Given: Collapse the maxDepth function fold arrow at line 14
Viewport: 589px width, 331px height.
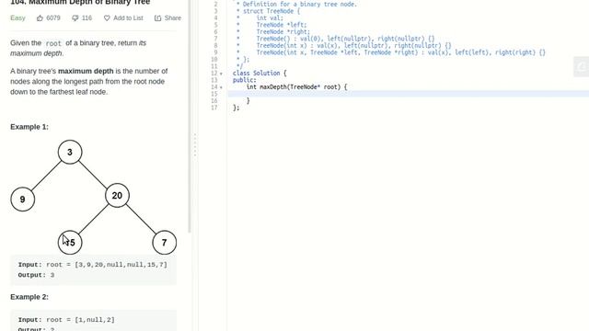Looking at the screenshot, I should [x=221, y=87].
